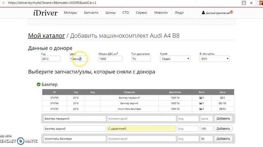Click Дмитрий Драневский account link
The height and width of the screenshot is (147, 263).
pos(217,13)
